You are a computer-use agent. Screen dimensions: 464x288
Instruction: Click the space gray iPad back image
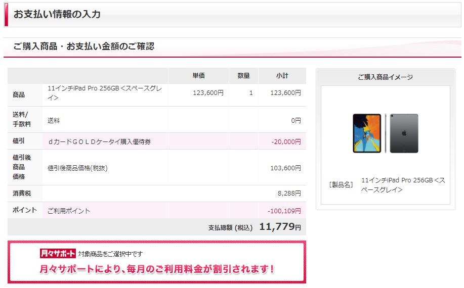click(x=404, y=133)
